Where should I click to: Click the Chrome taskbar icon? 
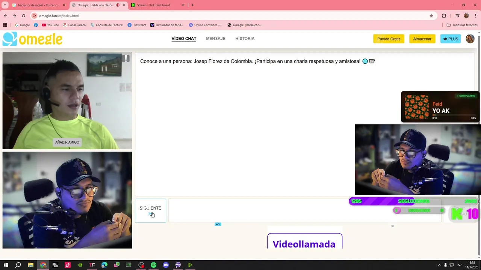tap(43, 265)
